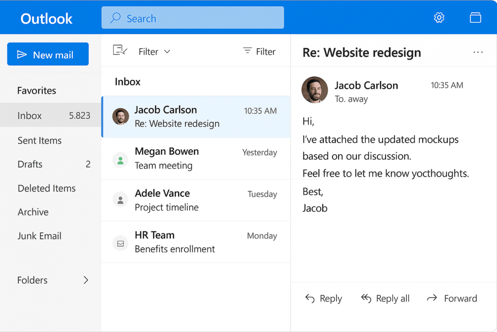This screenshot has width=497, height=332.
Task: Open the calendar/day view icon in header
Action: [x=475, y=17]
